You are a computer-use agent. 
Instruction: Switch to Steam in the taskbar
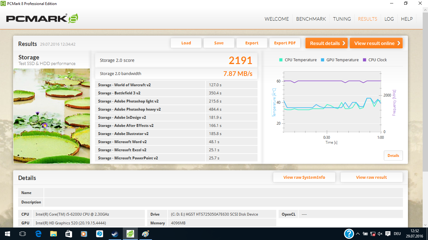(115, 234)
